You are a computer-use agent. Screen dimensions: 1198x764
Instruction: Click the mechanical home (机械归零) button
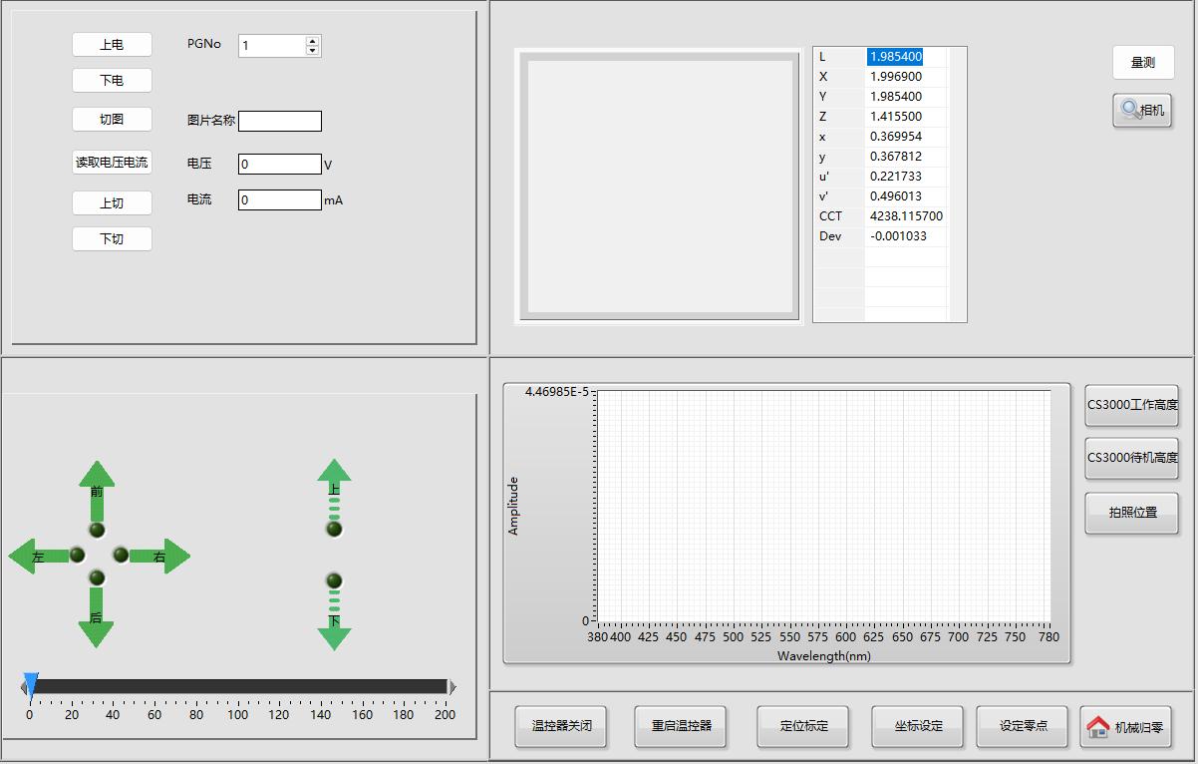[x=1125, y=726]
